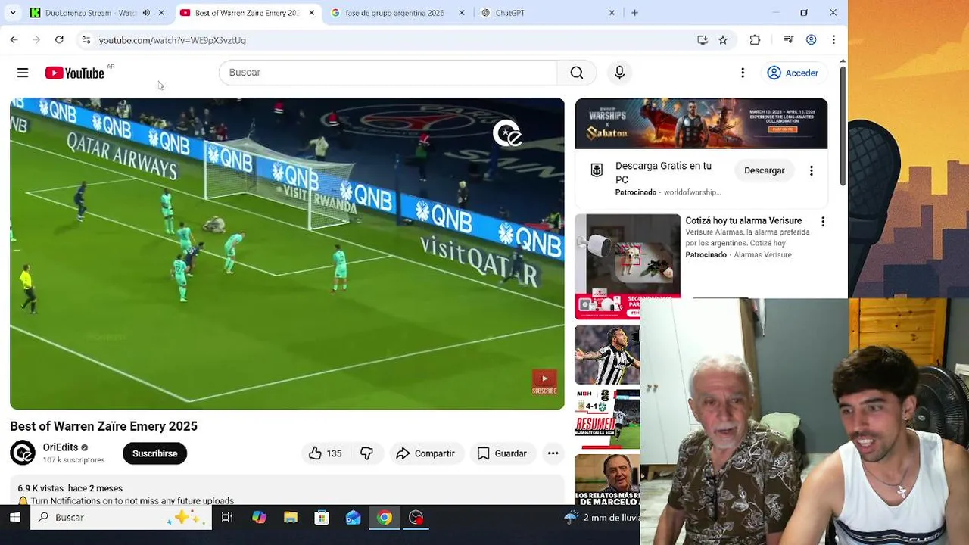Click the Acceder sign-in button
969x545 pixels.
[x=793, y=73]
